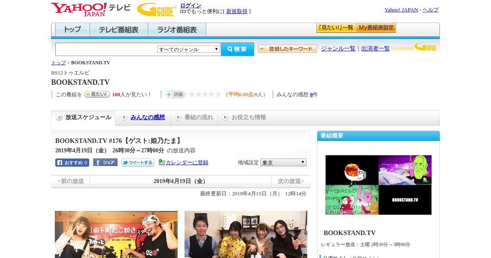Open the ヘルプ help link

click(430, 10)
